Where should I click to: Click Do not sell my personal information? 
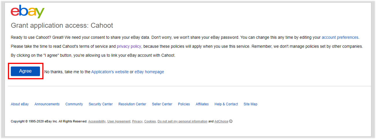tap(182, 122)
